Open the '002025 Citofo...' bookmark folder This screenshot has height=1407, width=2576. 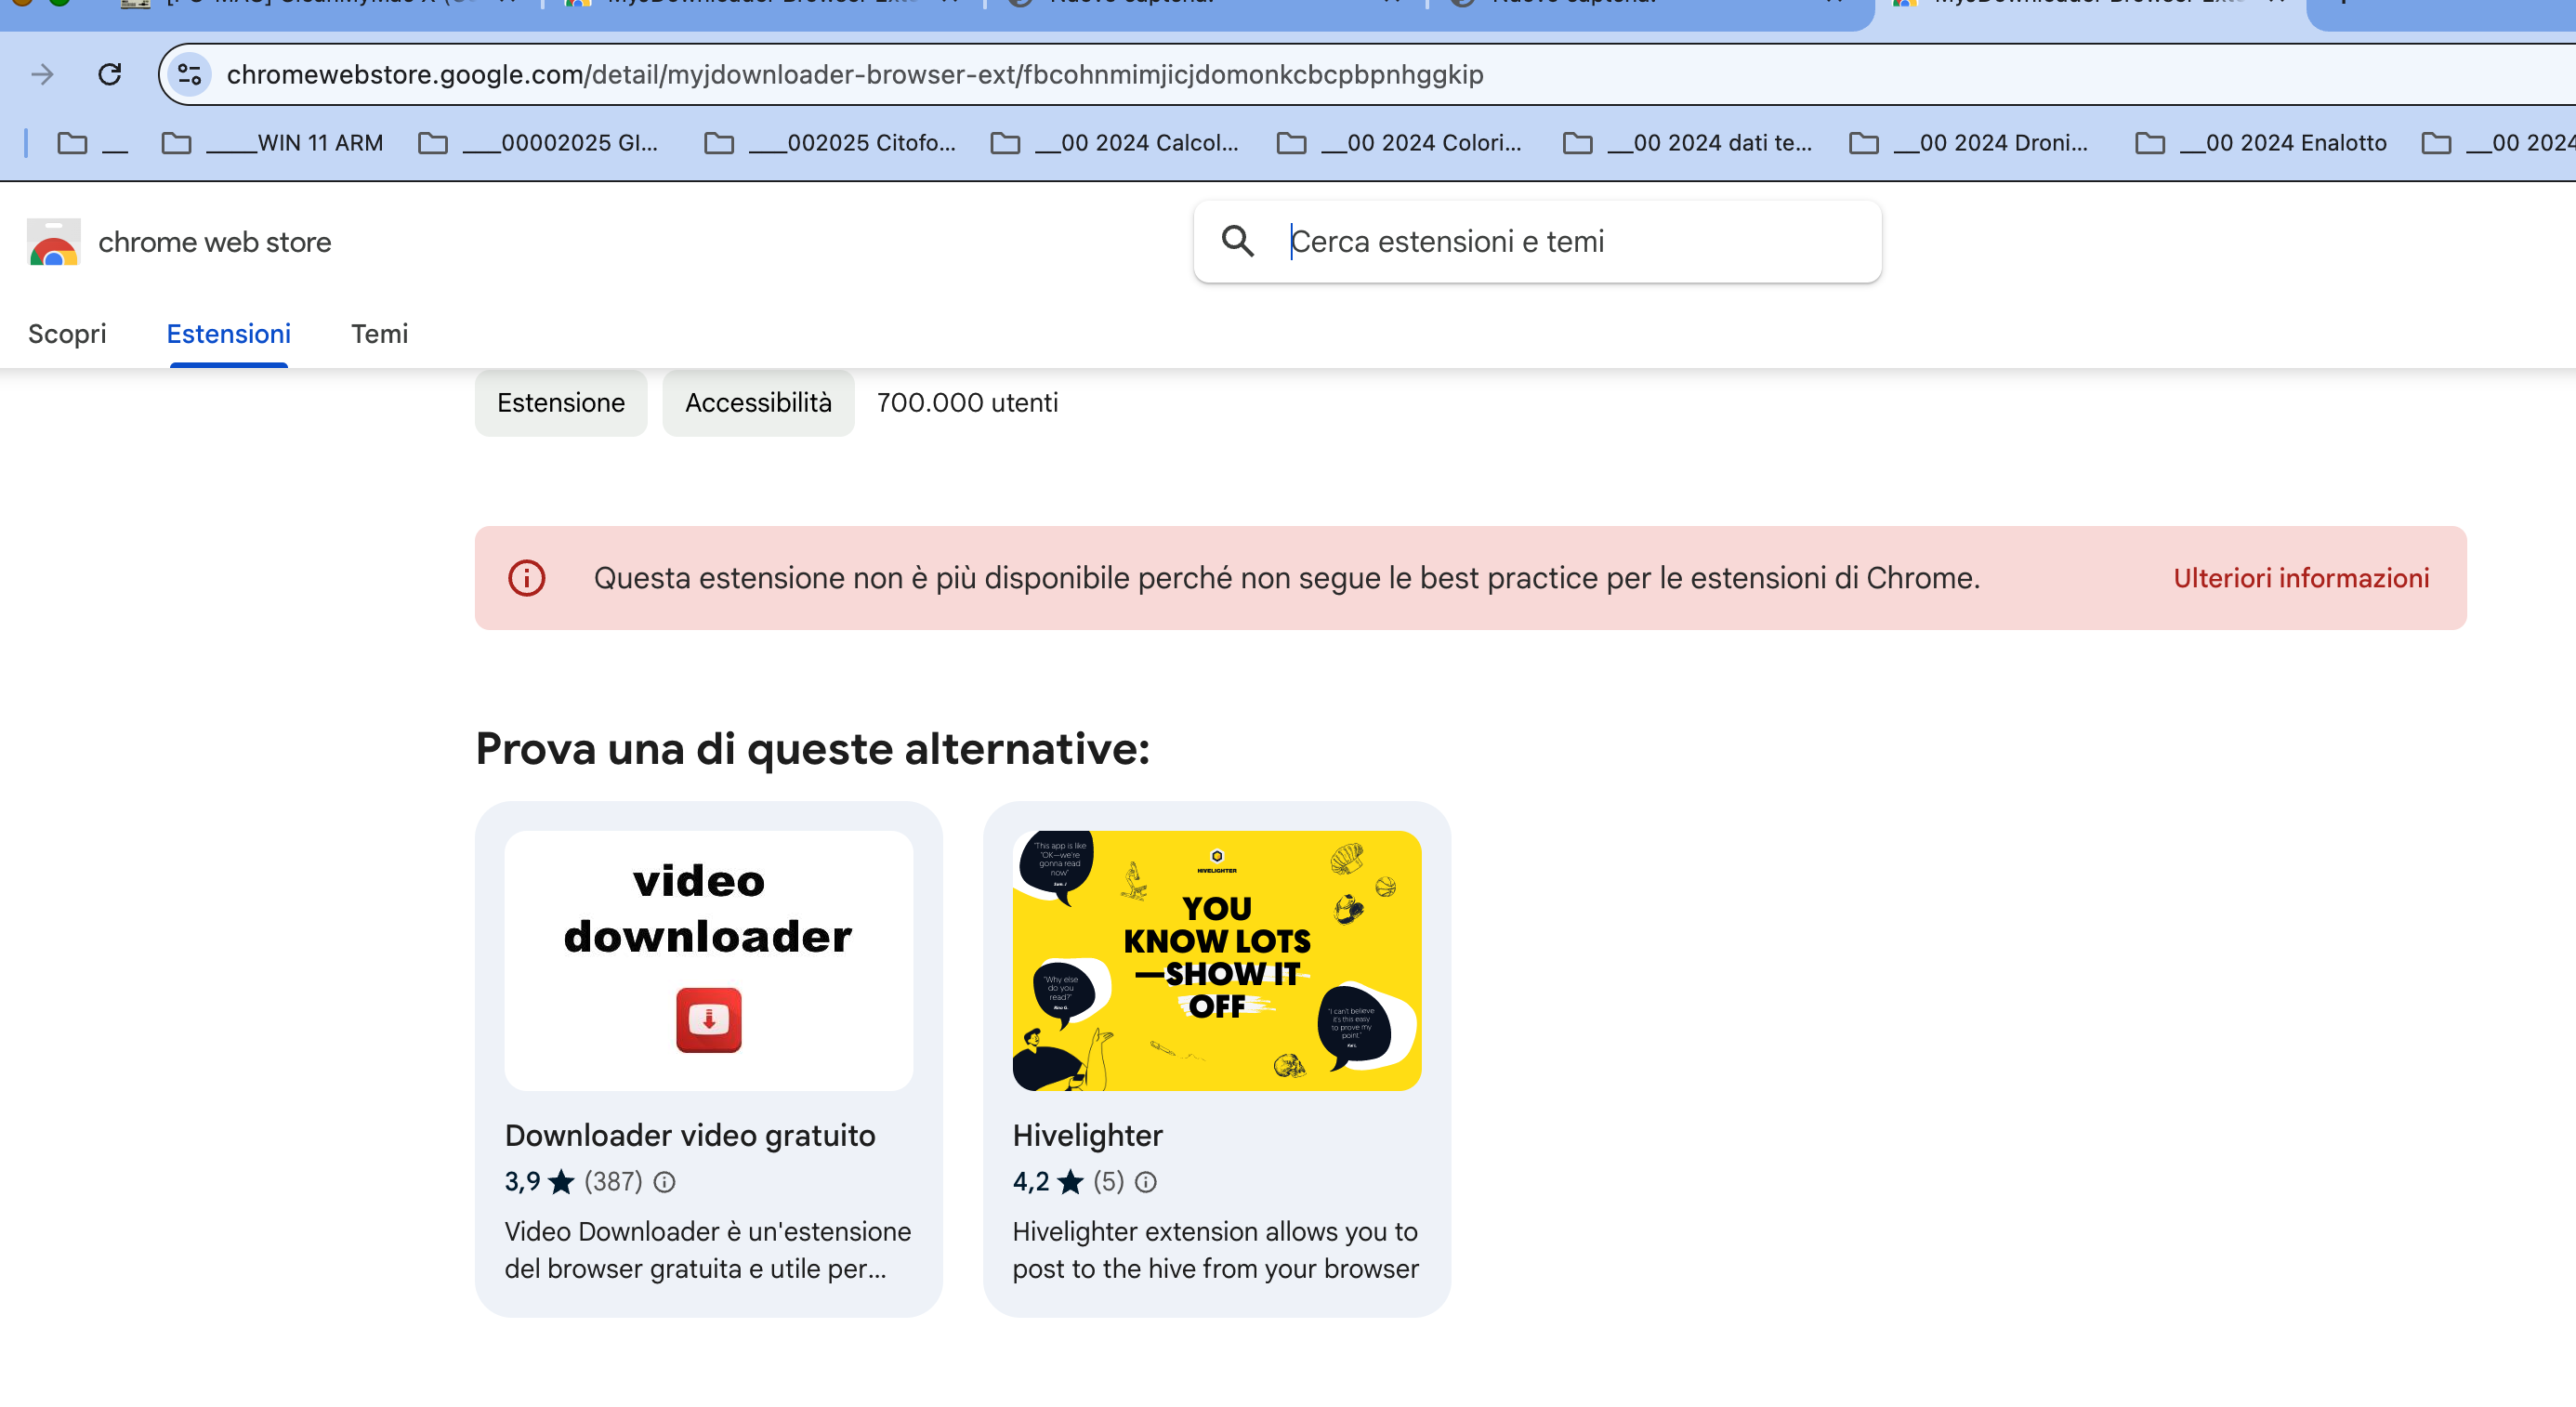point(830,143)
